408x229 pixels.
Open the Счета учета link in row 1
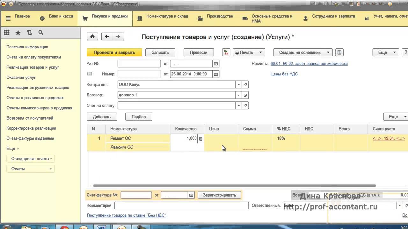[x=389, y=138]
